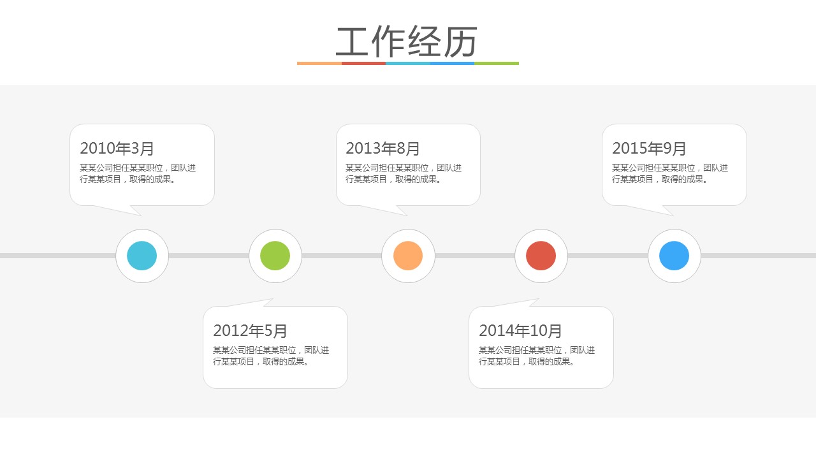Click the red segment of the title underline
This screenshot has width=816, height=459.
tap(363, 63)
